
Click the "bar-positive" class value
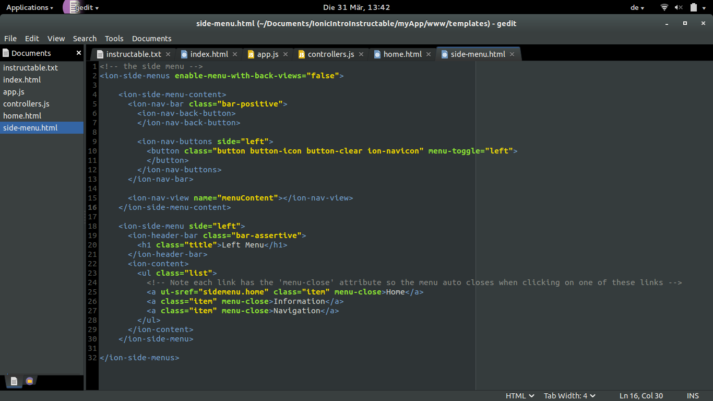(250, 104)
